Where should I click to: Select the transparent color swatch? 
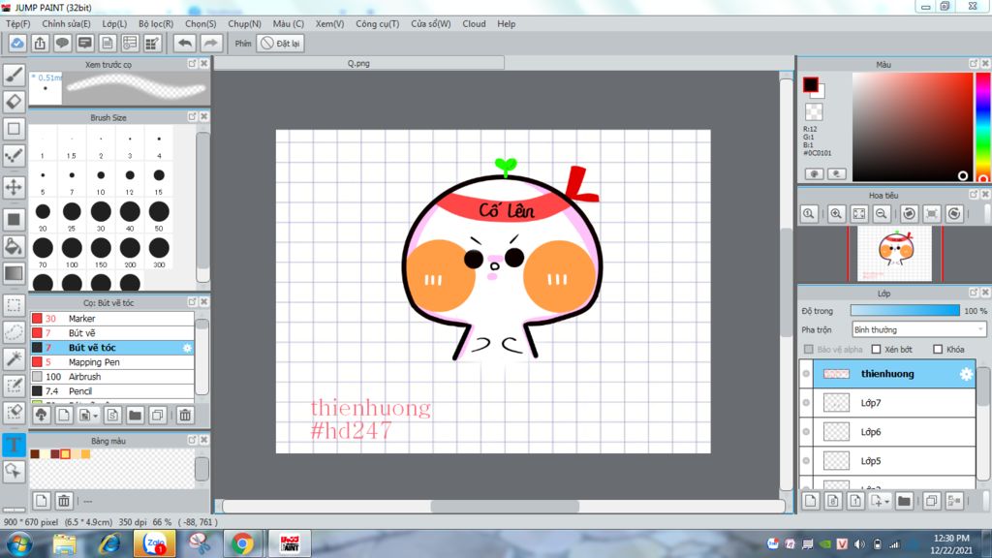pyautogui.click(x=814, y=112)
